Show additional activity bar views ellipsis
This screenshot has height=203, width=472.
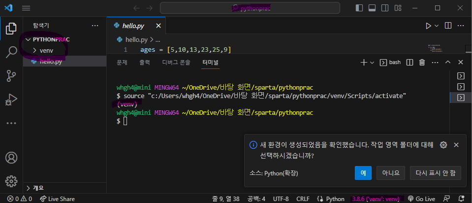11,123
